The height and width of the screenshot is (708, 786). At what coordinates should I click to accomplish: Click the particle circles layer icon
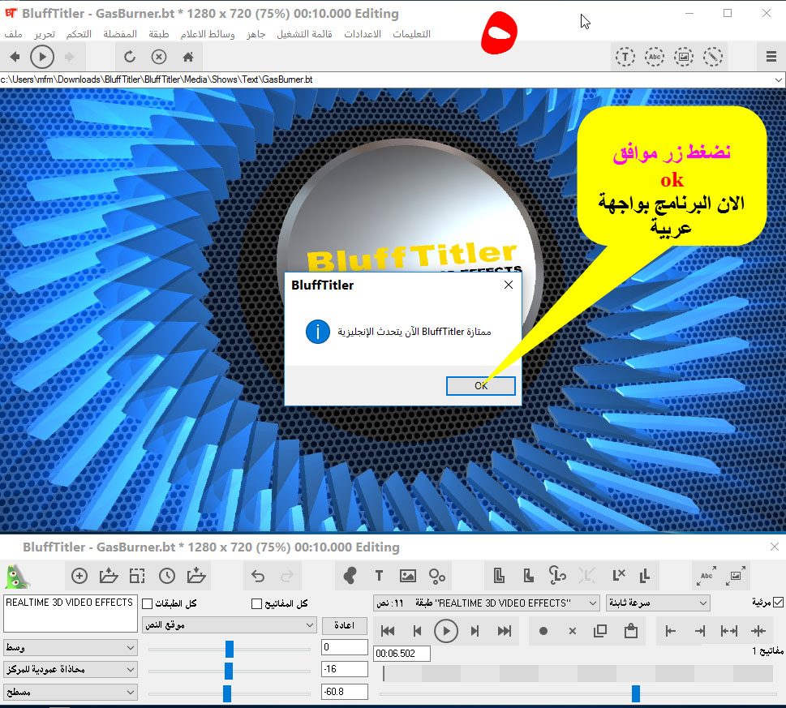[437, 577]
